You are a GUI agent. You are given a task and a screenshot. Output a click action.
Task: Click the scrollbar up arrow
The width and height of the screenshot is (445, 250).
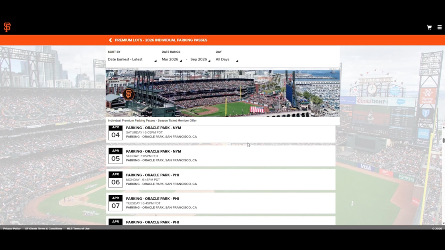pyautogui.click(x=444, y=127)
